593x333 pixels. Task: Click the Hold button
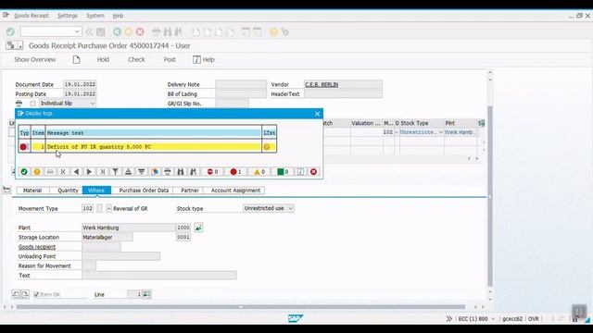click(x=103, y=59)
